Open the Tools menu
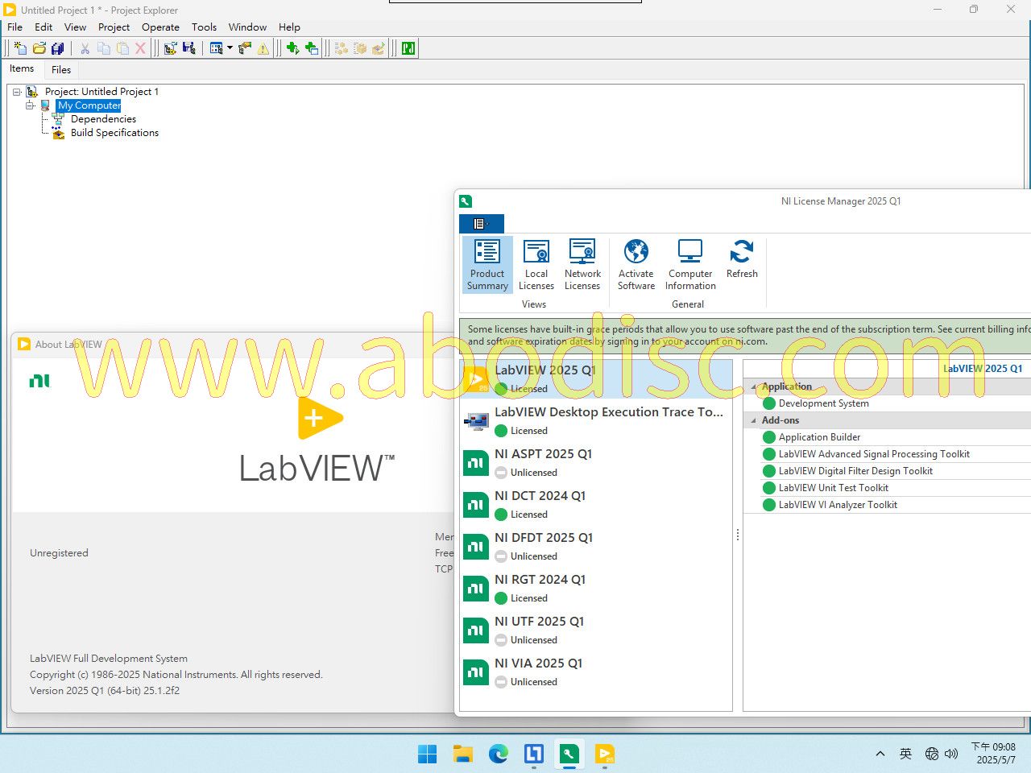The image size is (1031, 773). point(204,27)
